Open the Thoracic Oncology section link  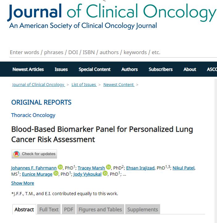click(33, 115)
